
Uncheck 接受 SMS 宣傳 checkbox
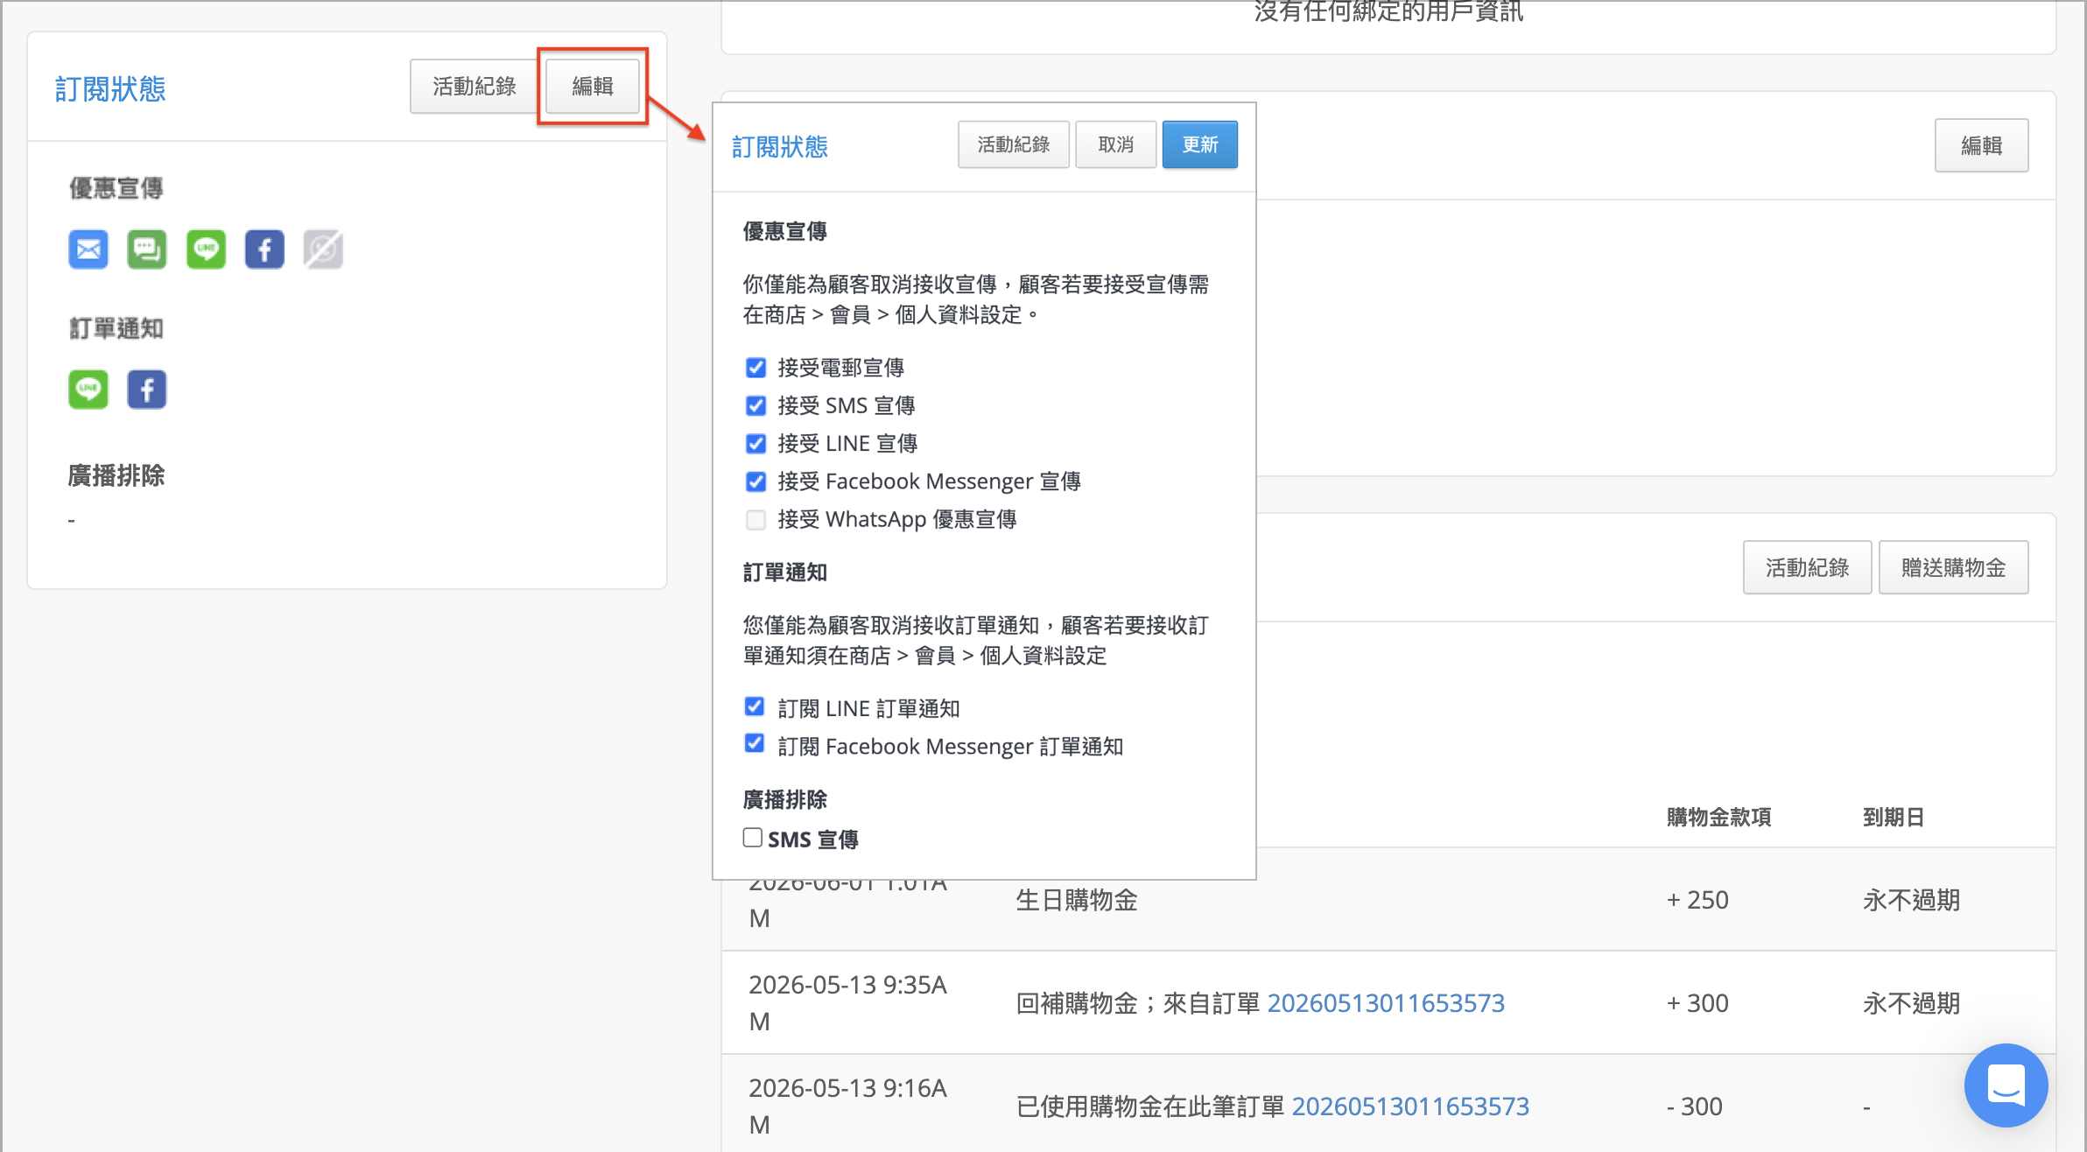coord(755,405)
